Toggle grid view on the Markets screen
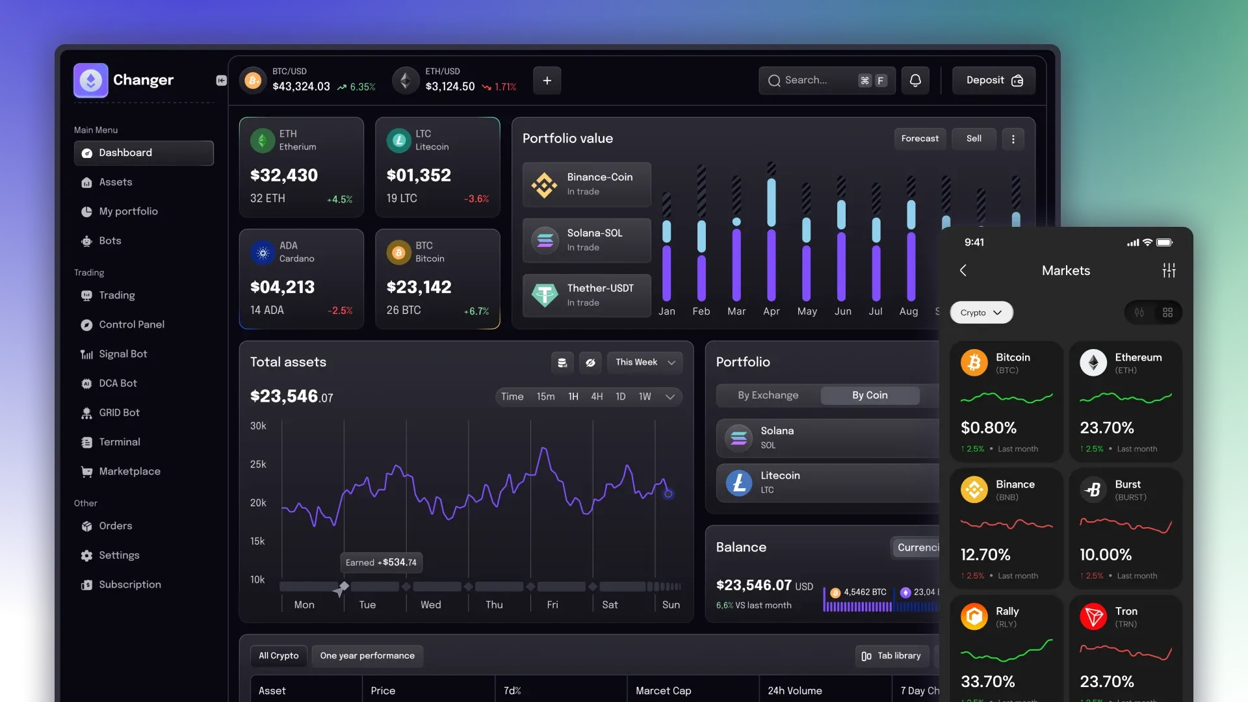Viewport: 1248px width, 702px height. point(1168,313)
